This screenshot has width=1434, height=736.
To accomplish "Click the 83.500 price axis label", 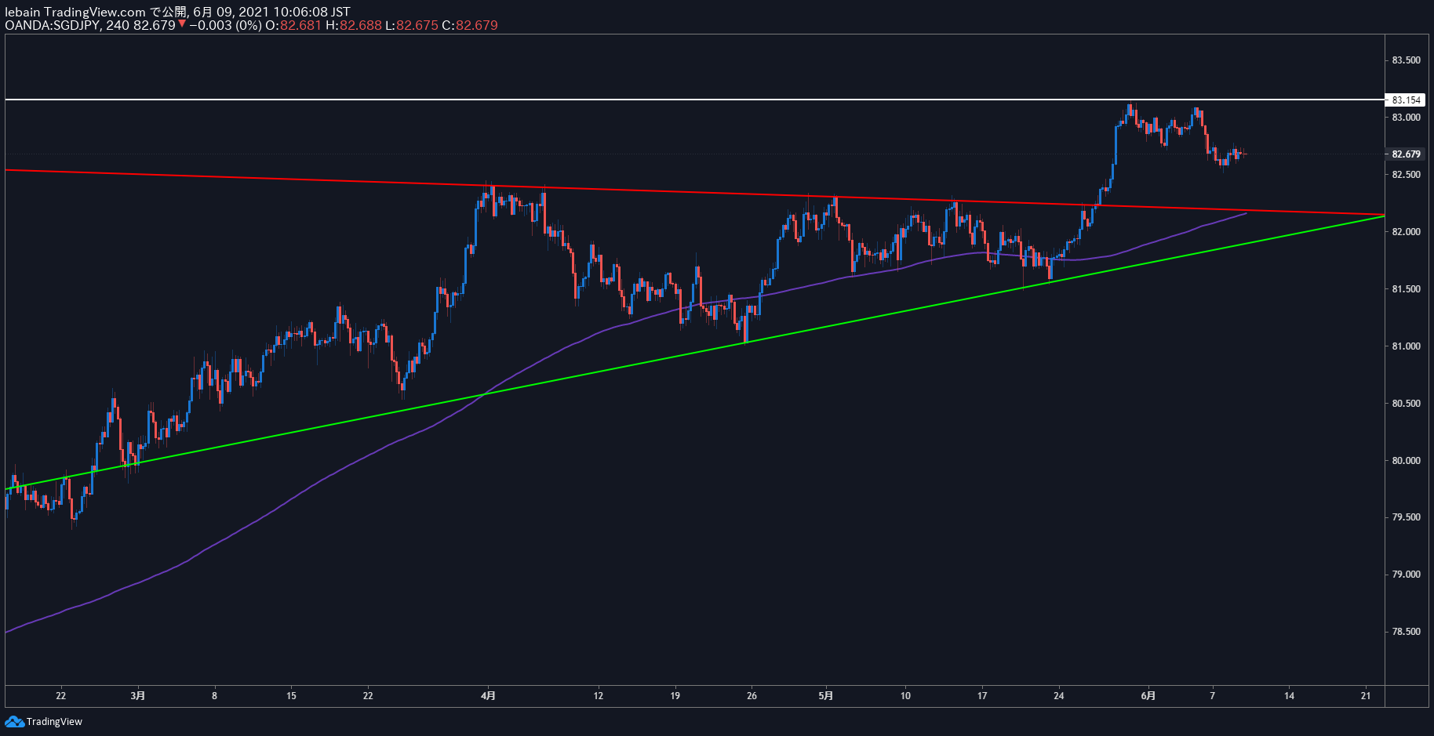I will pos(1406,60).
